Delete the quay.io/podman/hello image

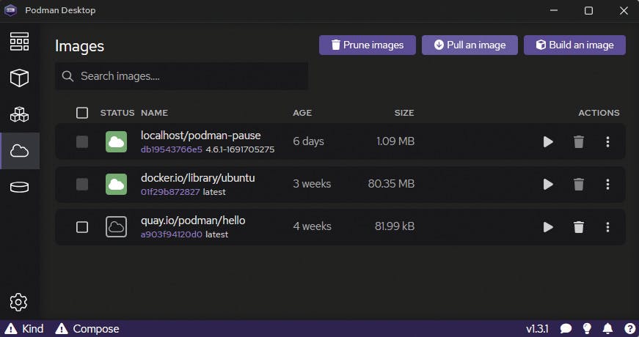pos(579,227)
